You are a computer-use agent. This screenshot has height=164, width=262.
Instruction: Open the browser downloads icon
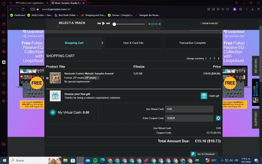(252, 9)
